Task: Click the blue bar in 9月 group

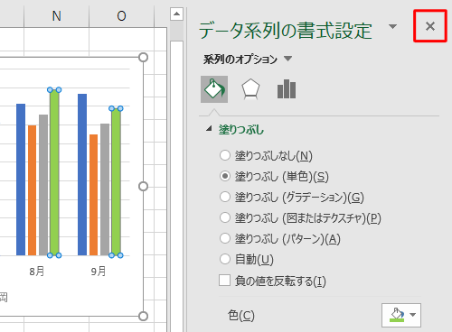Action: coord(82,174)
